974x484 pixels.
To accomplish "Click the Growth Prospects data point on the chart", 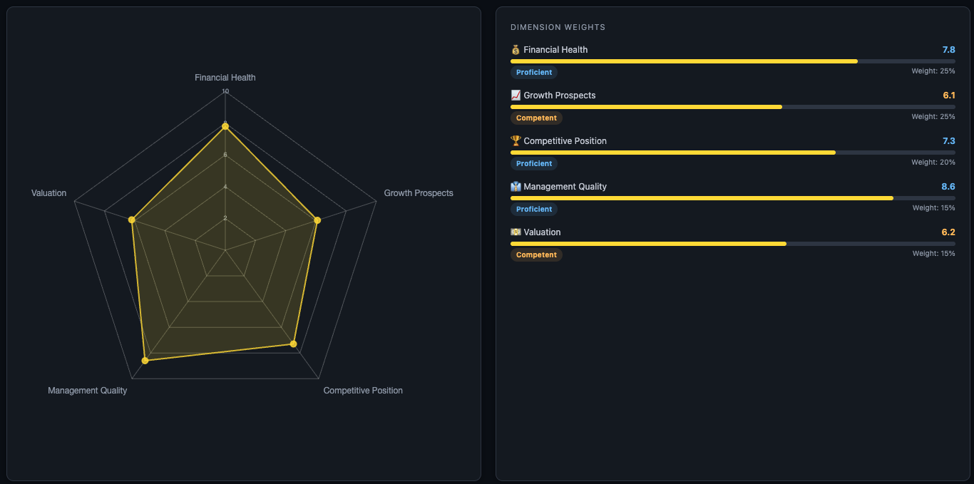I will [317, 220].
